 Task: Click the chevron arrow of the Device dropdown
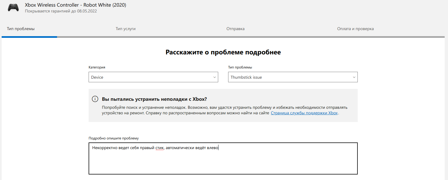(x=214, y=77)
